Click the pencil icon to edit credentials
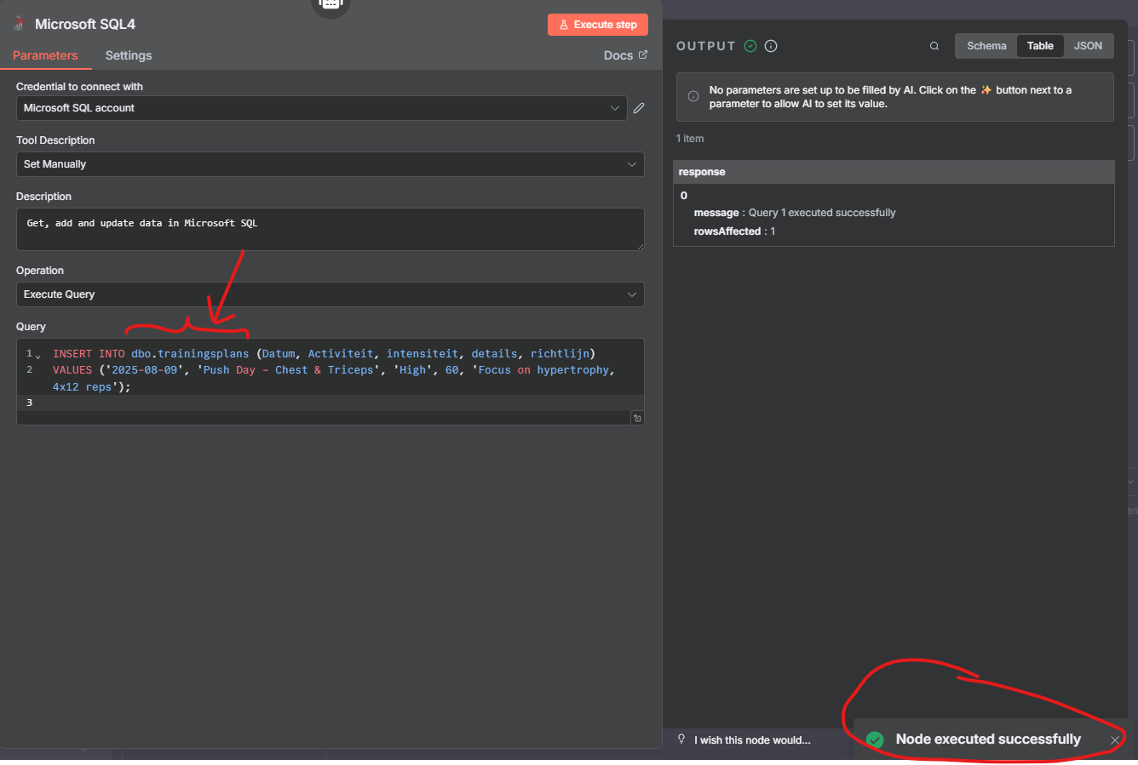The width and height of the screenshot is (1138, 765). pos(639,108)
